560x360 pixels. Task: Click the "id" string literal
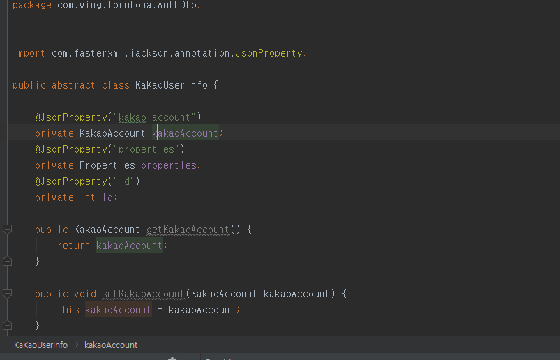(124, 181)
